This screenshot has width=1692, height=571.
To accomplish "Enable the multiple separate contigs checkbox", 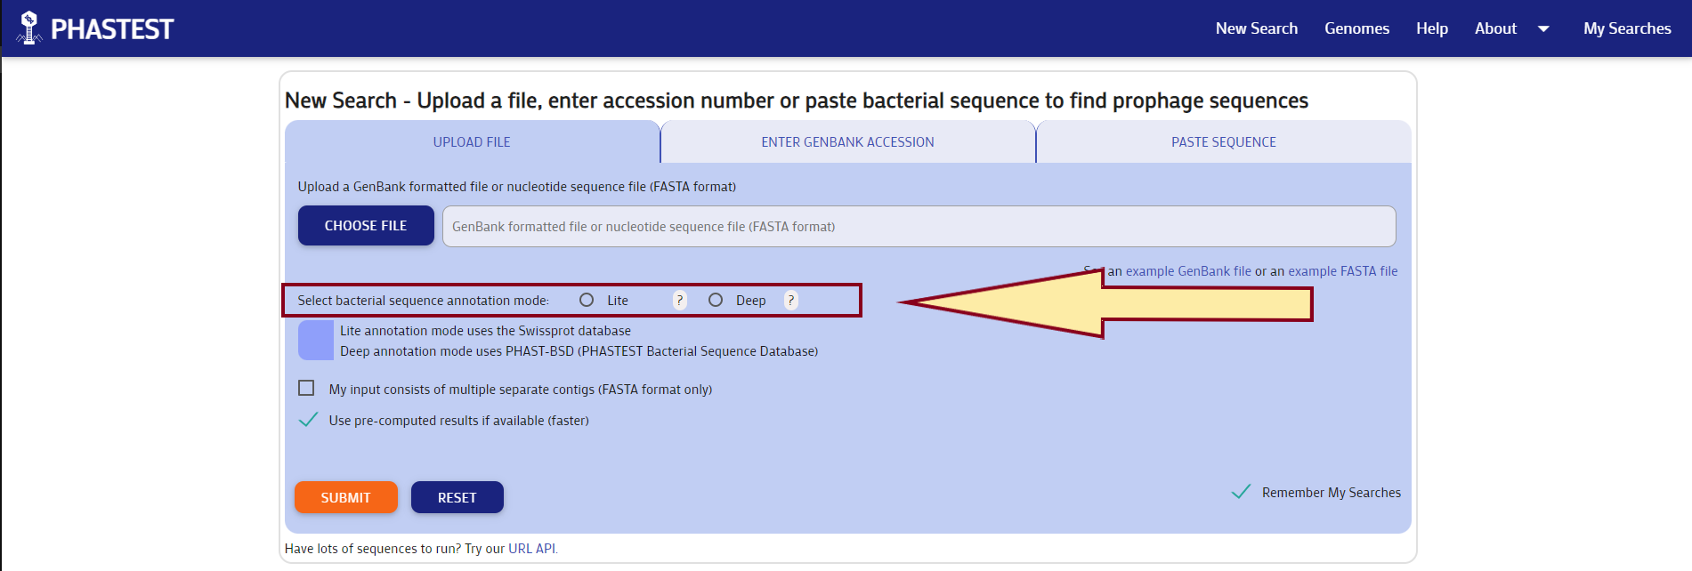I will [x=306, y=389].
